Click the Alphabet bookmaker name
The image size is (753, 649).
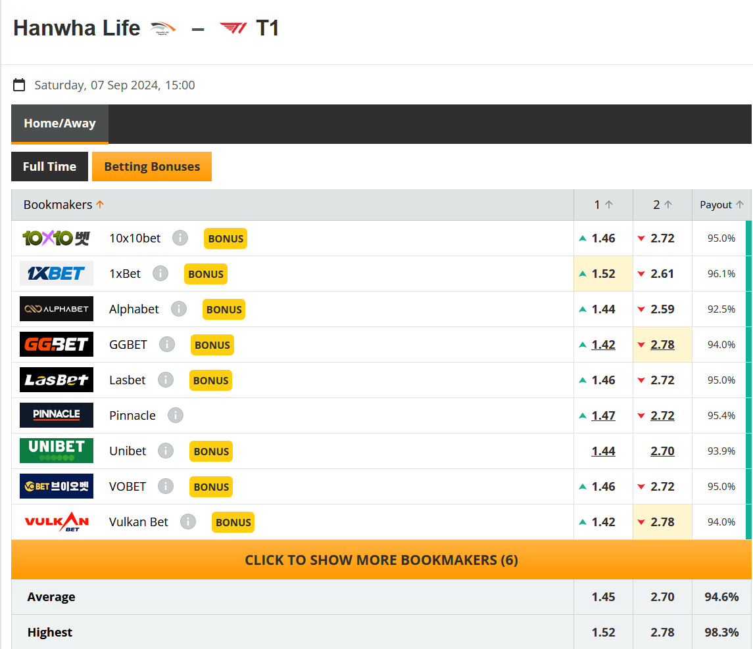tap(134, 309)
